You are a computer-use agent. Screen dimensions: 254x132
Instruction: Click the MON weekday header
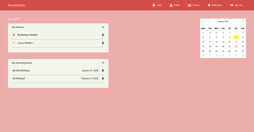tap(203, 28)
